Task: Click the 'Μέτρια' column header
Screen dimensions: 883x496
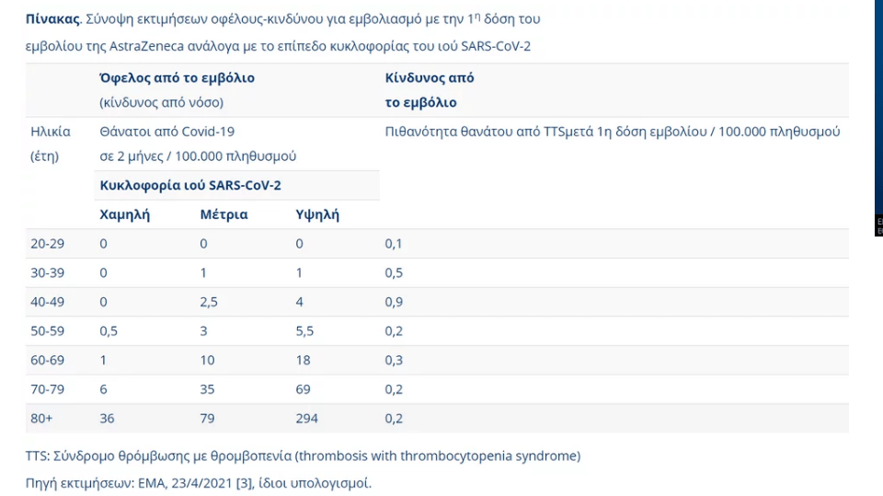Action: pos(224,214)
